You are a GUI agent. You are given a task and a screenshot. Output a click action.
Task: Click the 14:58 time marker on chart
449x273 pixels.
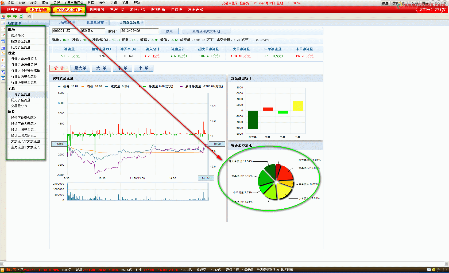point(206,178)
